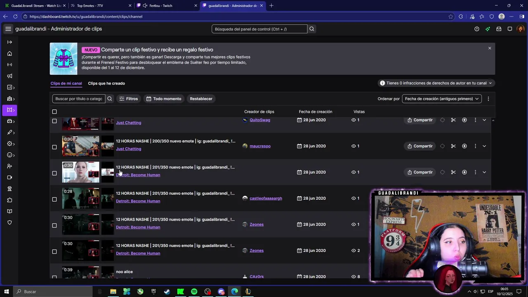Open the puzzle-piece extensions icon

point(9,200)
